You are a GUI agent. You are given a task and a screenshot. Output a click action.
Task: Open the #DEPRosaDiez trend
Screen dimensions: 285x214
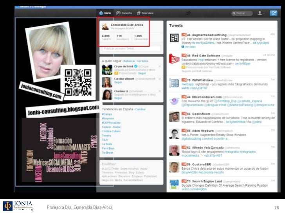[111, 123]
